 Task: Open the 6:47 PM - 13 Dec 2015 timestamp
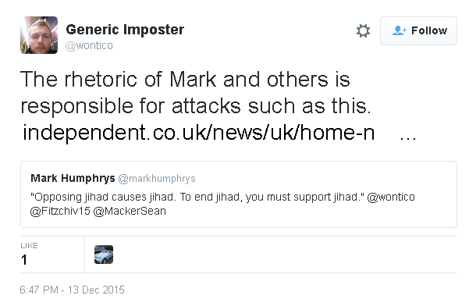click(x=72, y=290)
